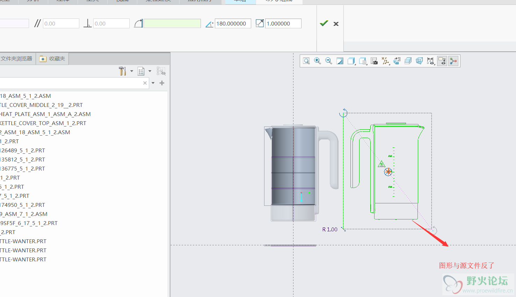Viewport: 516px width, 297px height.
Task: Click the Repaint screen icon
Action: pyautogui.click(x=340, y=61)
